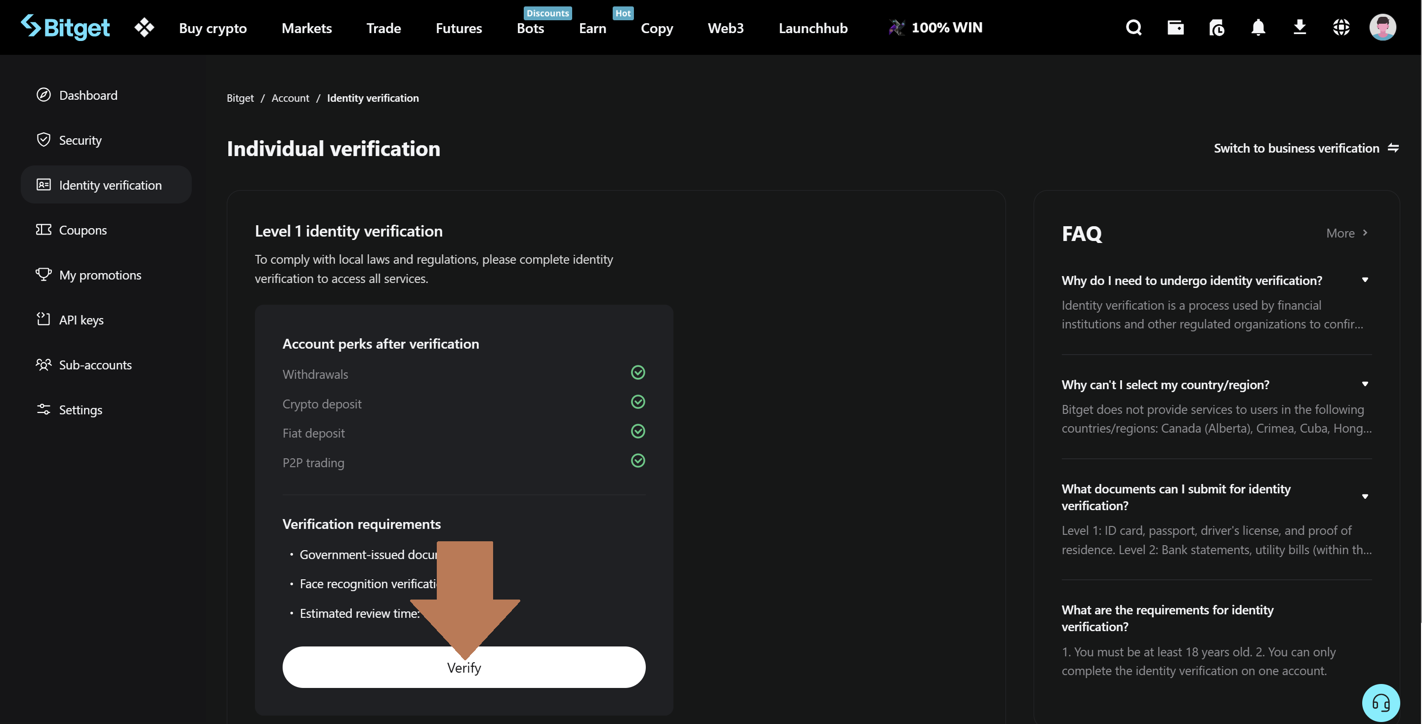Expand 'What documents can I submit' arrow
This screenshot has width=1422, height=724.
[x=1365, y=497]
